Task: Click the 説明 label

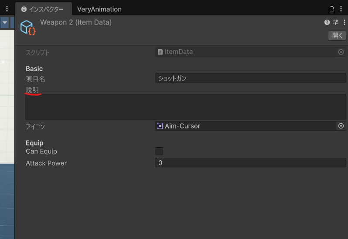Action: 32,90
